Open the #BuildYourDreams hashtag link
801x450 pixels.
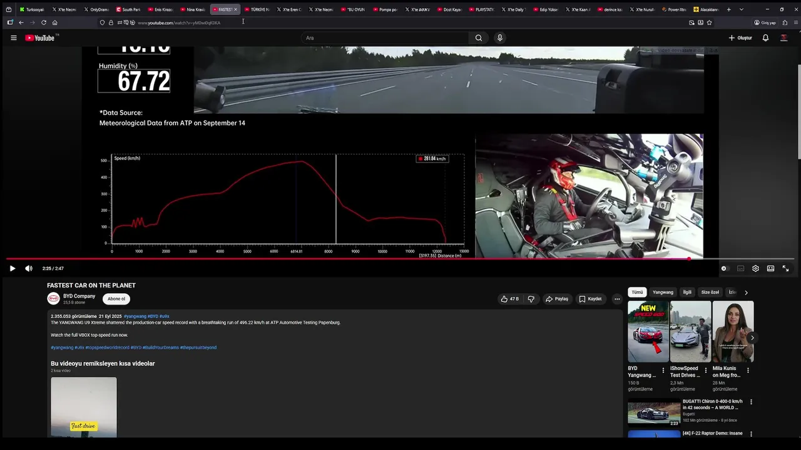[x=160, y=347]
